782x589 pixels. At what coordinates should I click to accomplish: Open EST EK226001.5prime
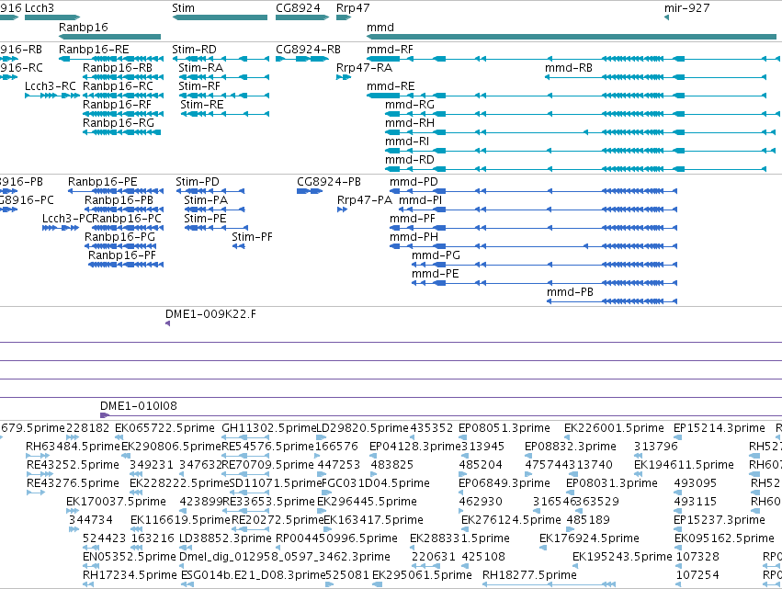(614, 428)
